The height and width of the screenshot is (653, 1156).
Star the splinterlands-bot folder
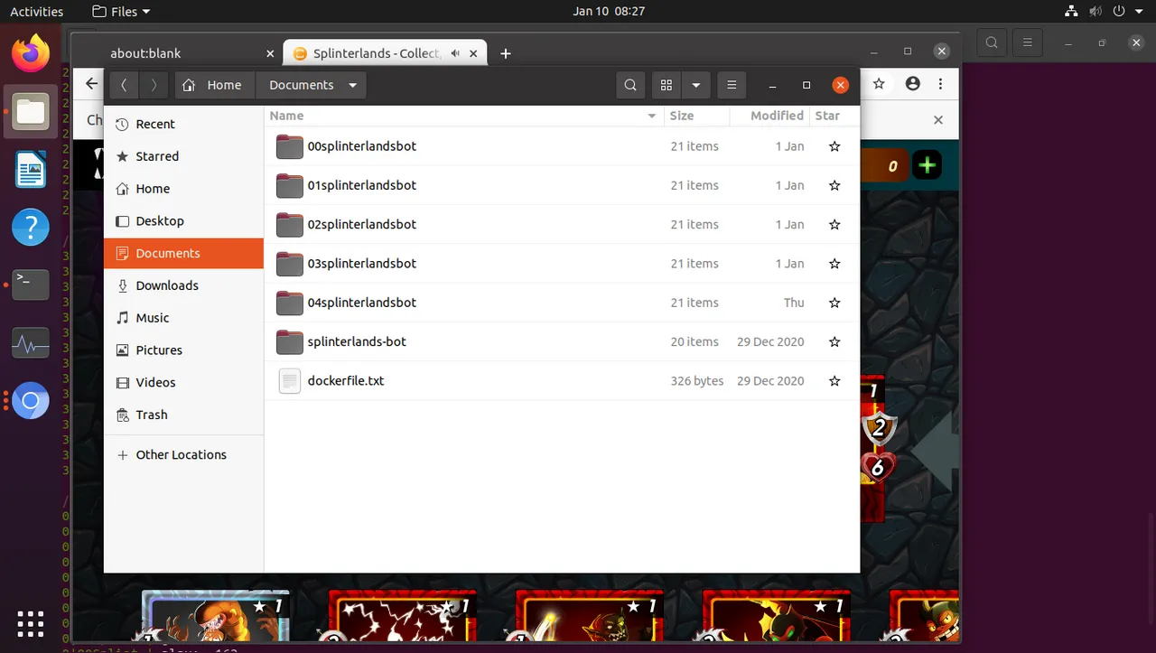click(x=834, y=341)
